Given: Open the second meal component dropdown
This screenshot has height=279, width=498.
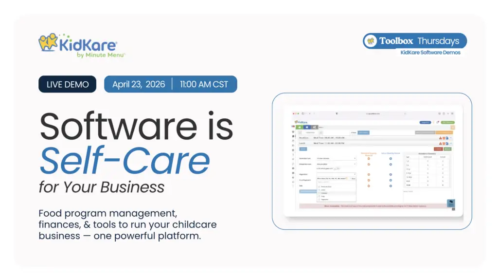Looking at the screenshot, I should point(336,164).
